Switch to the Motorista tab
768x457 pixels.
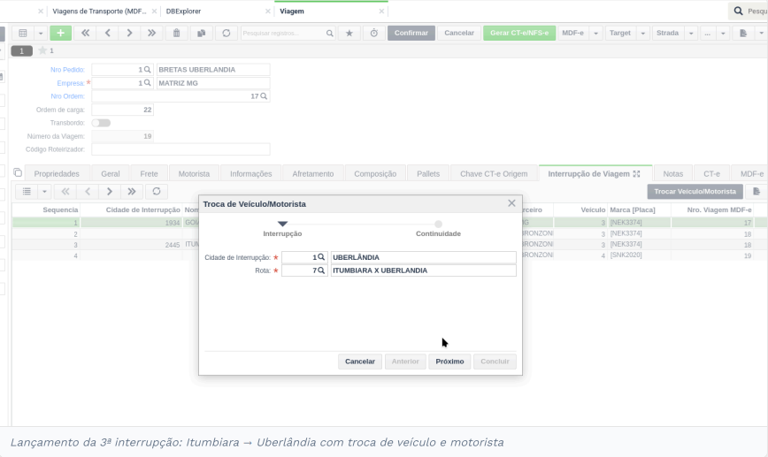(x=194, y=174)
